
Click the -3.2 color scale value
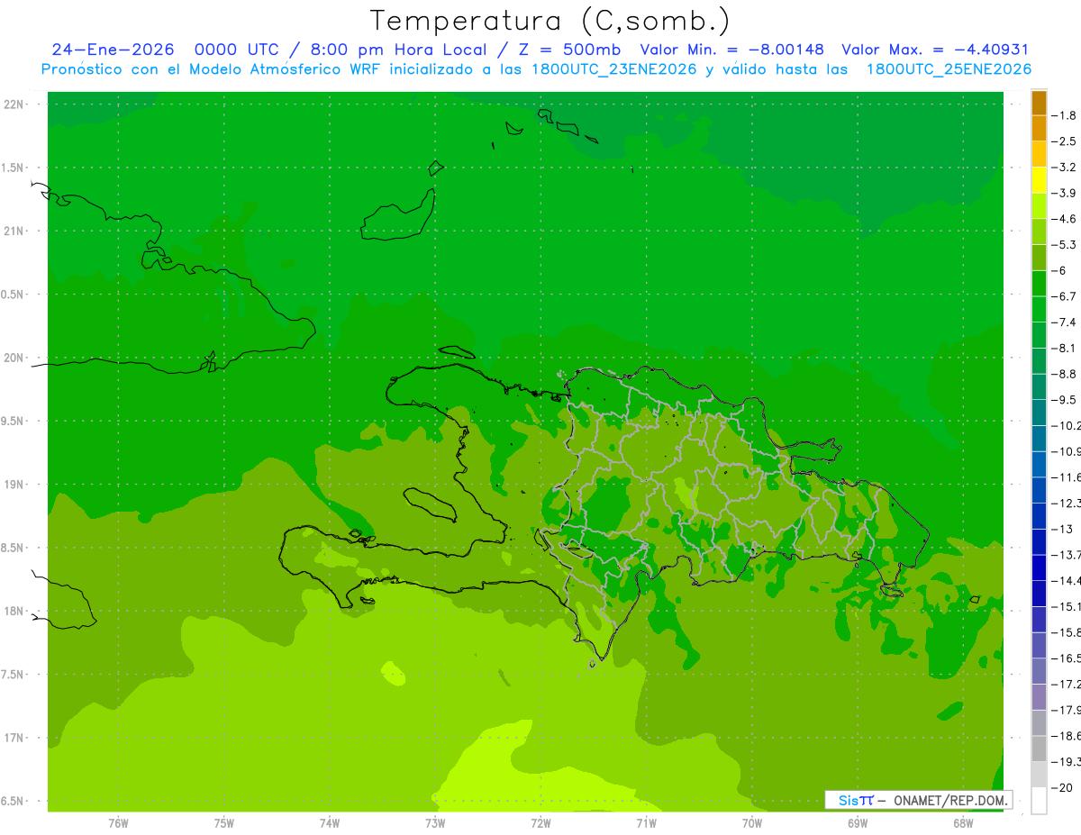1063,168
